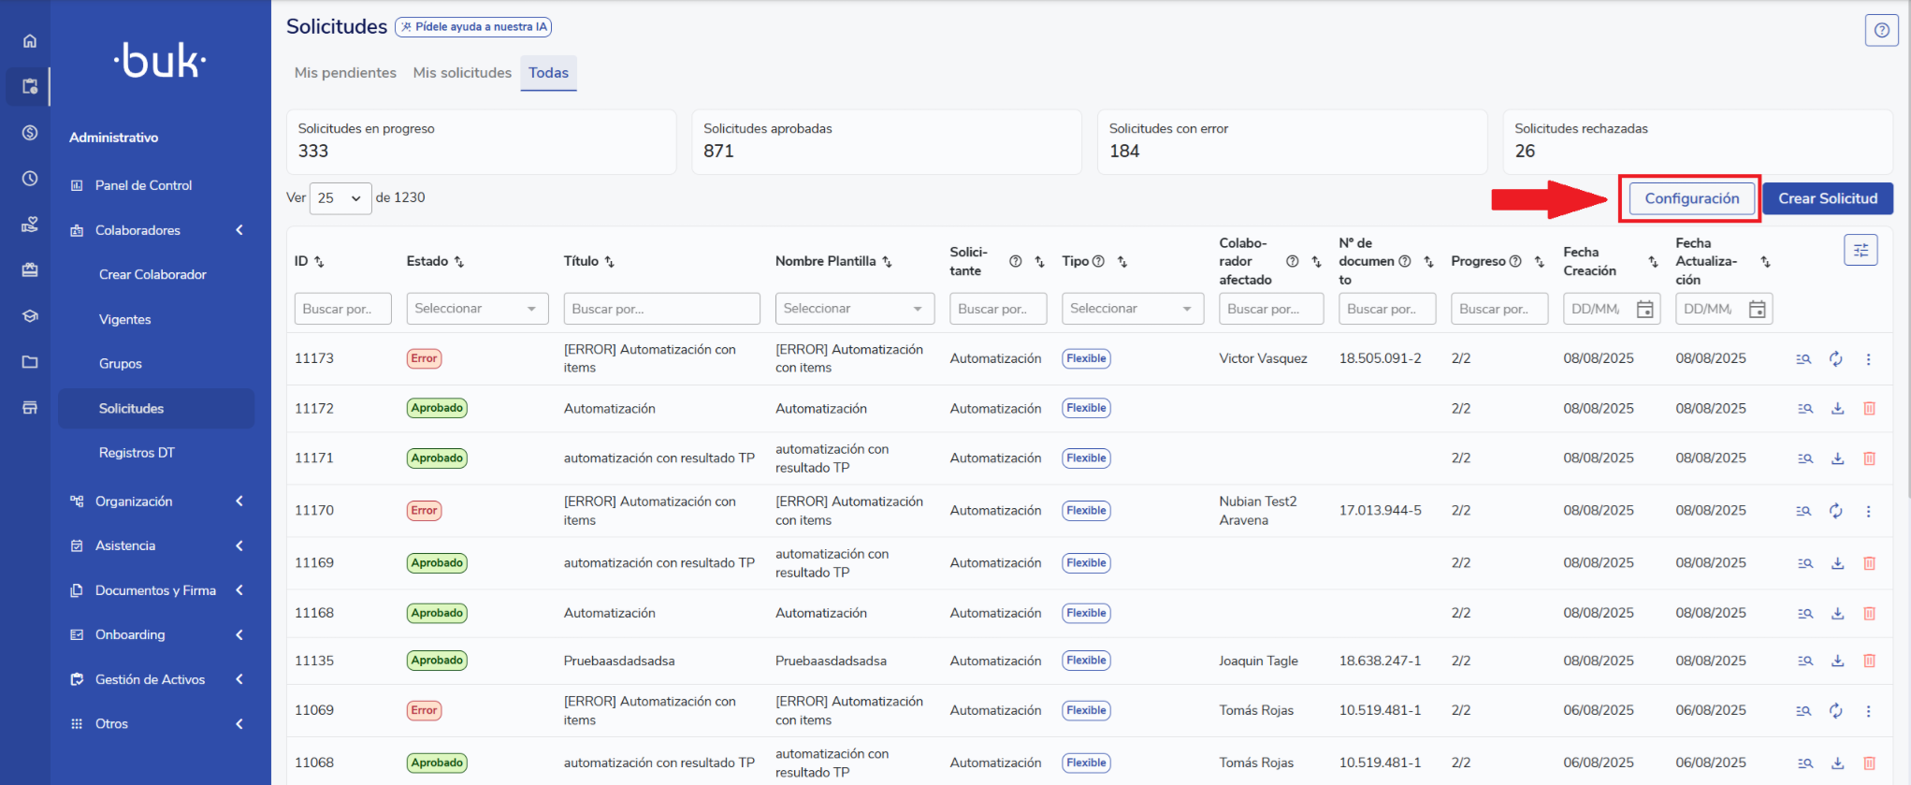Retry request 11170 with refresh icon

1836,511
